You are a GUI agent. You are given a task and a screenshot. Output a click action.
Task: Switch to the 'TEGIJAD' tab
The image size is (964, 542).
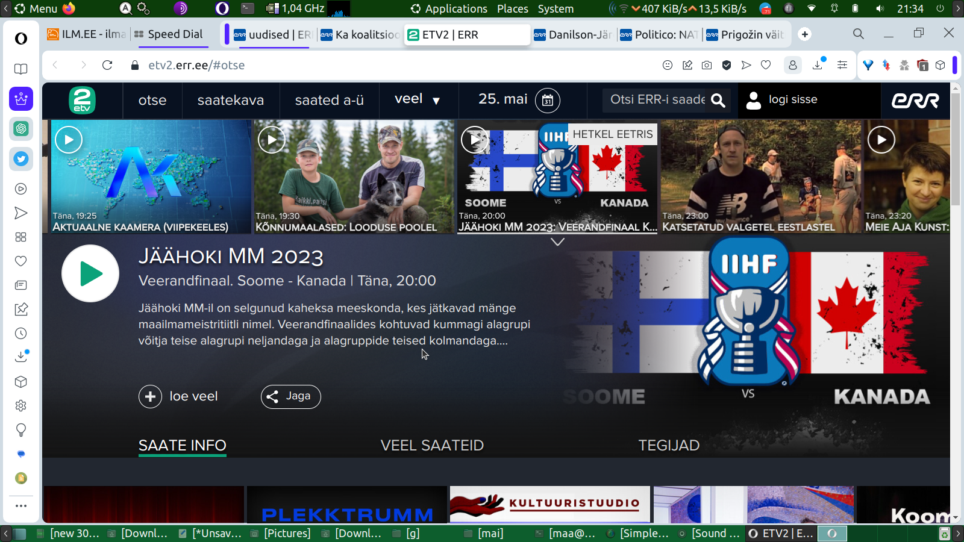pyautogui.click(x=669, y=446)
